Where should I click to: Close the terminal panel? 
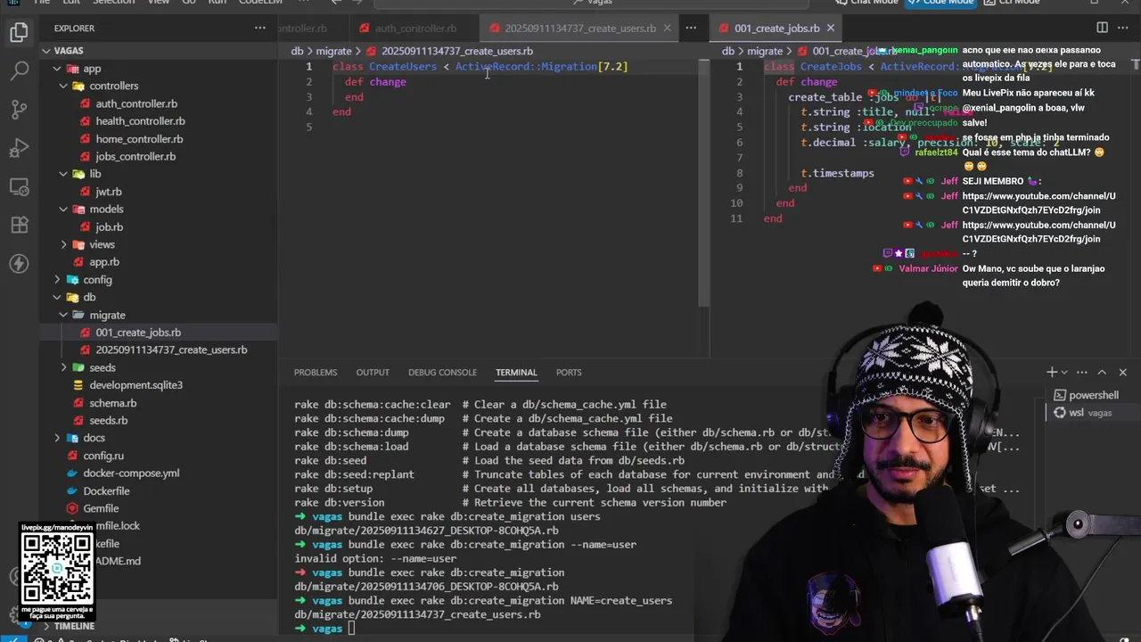point(1122,372)
